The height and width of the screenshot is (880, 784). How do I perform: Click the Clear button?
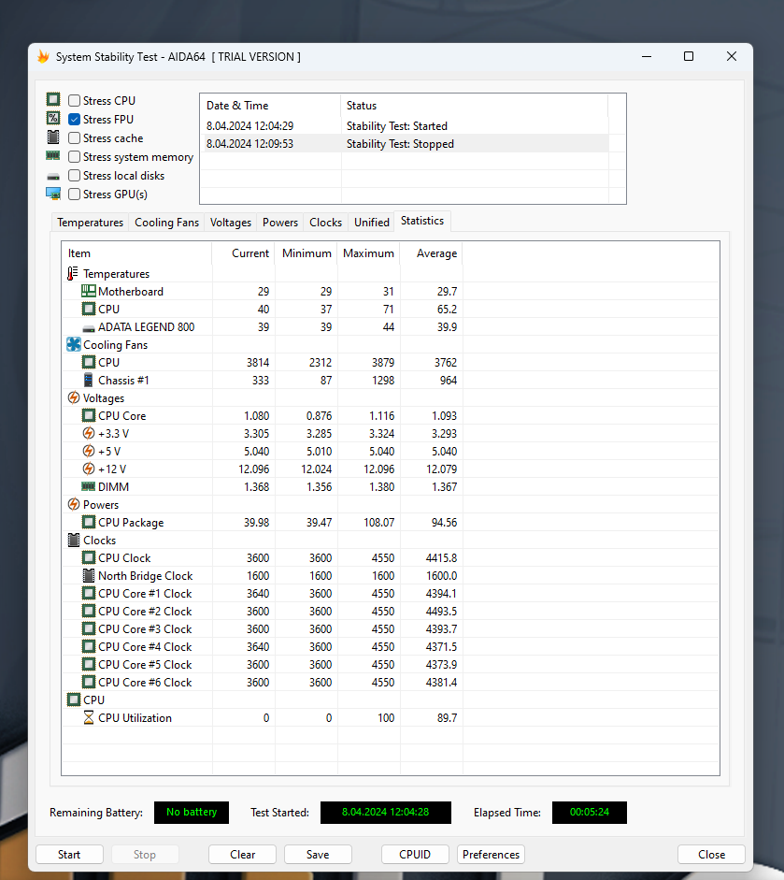pos(242,854)
